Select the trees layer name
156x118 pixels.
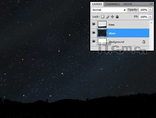point(111,25)
